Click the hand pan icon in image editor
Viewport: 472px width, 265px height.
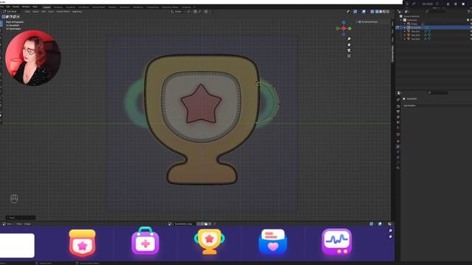(x=390, y=236)
